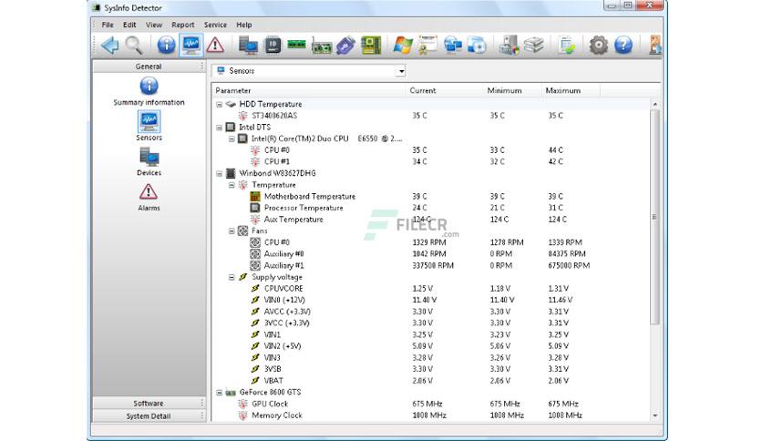Screen dimensions: 762x441
Task: Open Alarms in the left sidebar
Action: point(149,197)
